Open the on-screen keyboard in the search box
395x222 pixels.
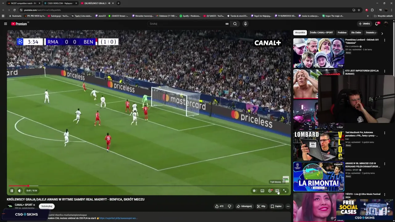227,24
